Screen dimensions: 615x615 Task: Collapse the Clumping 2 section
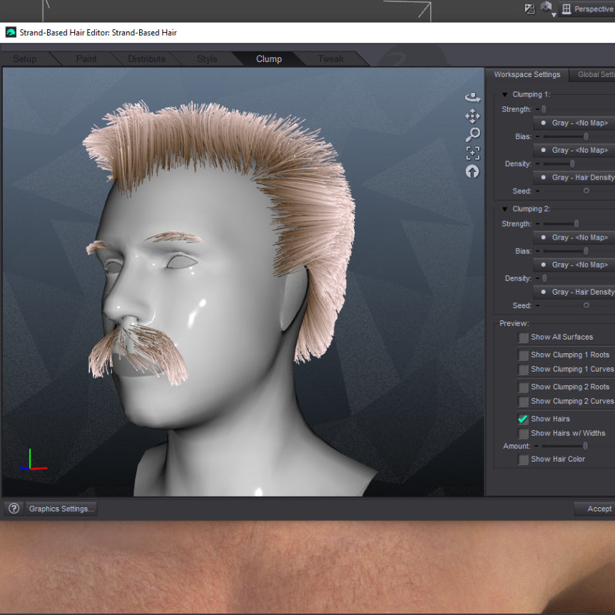coord(504,209)
